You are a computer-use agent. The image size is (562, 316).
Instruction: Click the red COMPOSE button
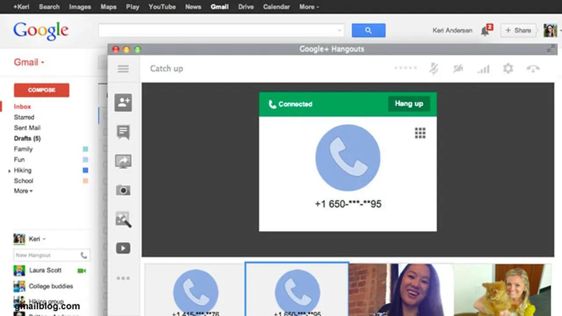coord(42,90)
